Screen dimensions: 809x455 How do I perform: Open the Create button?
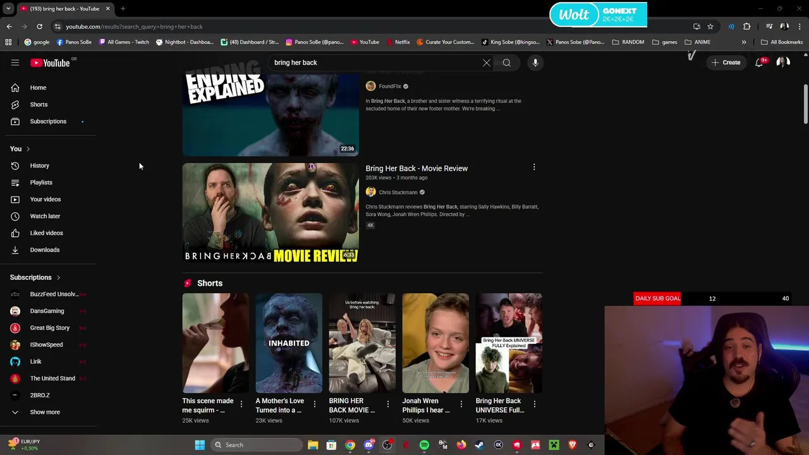(726, 63)
